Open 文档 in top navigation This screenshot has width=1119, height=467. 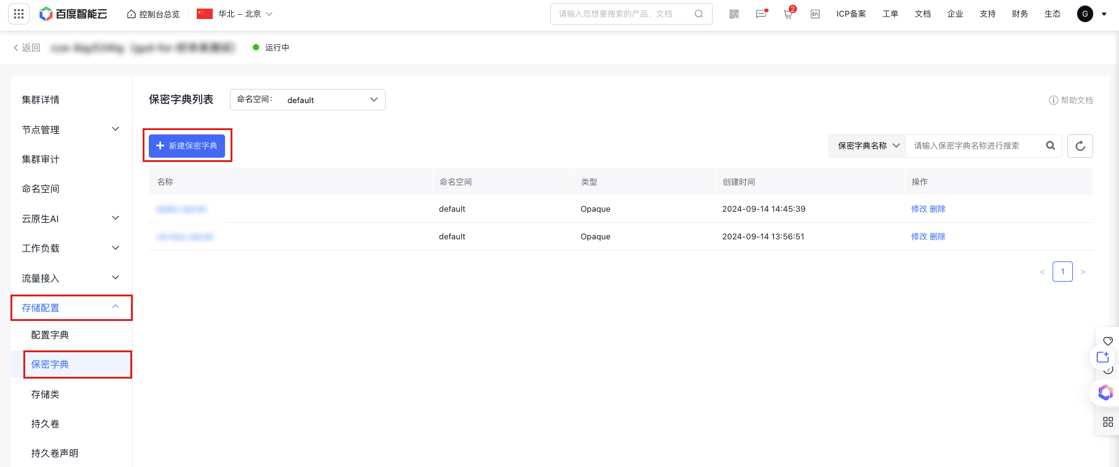click(x=923, y=14)
